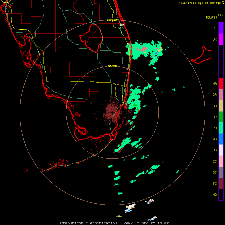Click the UK legend label

click(214, 39)
